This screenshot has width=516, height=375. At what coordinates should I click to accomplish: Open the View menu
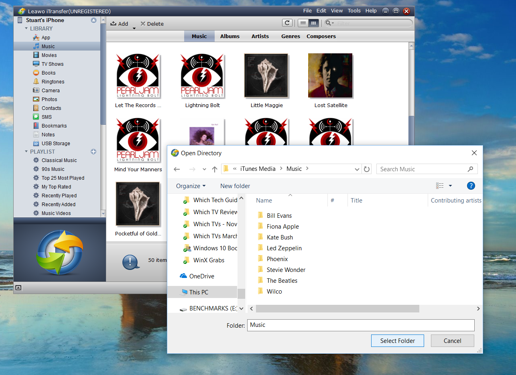[x=337, y=11]
